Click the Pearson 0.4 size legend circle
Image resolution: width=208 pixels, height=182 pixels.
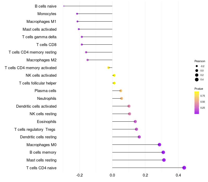tap(197, 80)
